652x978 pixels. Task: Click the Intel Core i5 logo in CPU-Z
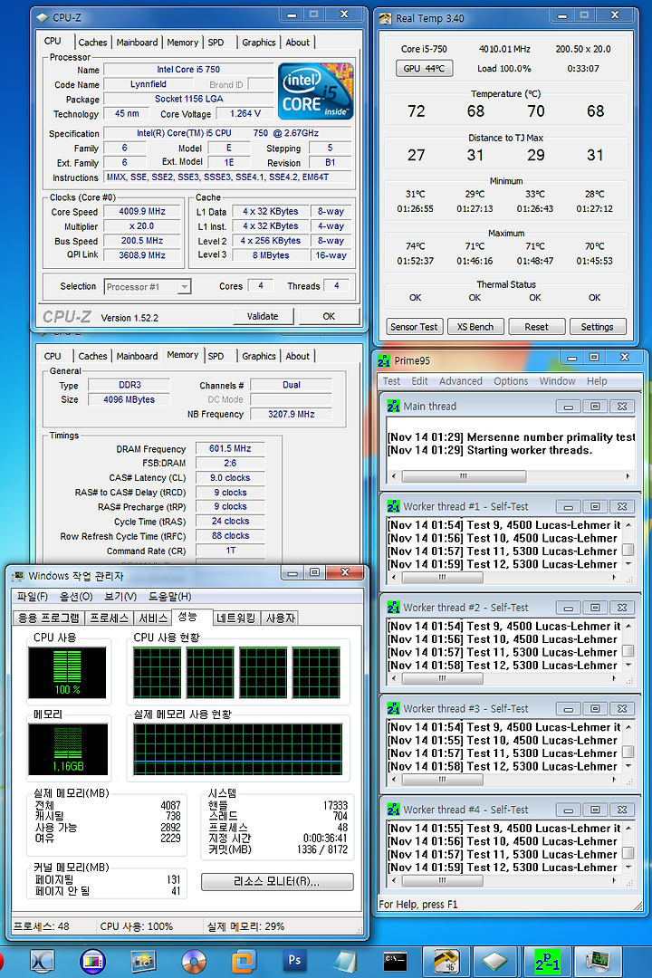click(316, 91)
